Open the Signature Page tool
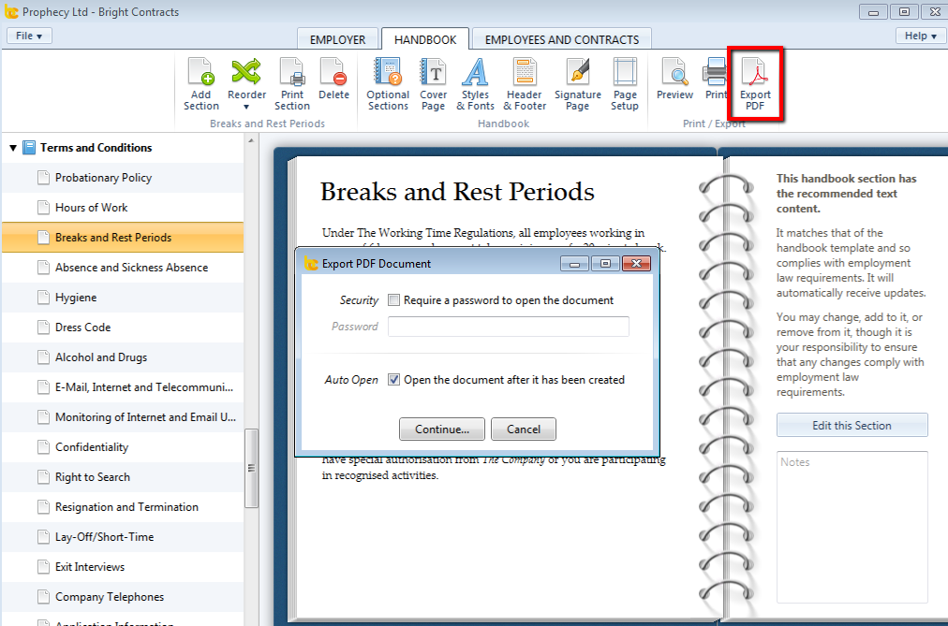Screen dimensions: 948x626 [x=577, y=84]
